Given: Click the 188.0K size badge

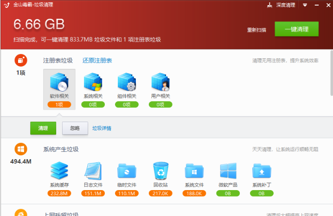Looking at the screenshot, I should coord(194,193).
